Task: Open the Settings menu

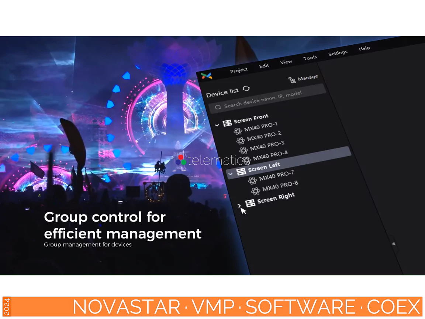Action: pyautogui.click(x=338, y=53)
